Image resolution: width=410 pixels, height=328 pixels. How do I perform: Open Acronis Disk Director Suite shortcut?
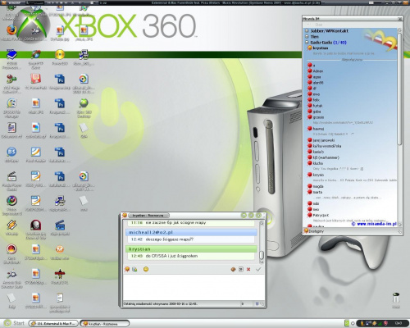pyautogui.click(x=11, y=274)
